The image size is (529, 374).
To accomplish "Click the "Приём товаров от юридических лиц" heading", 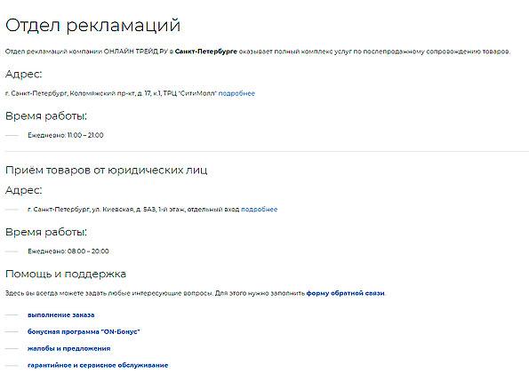I will click(x=107, y=170).
